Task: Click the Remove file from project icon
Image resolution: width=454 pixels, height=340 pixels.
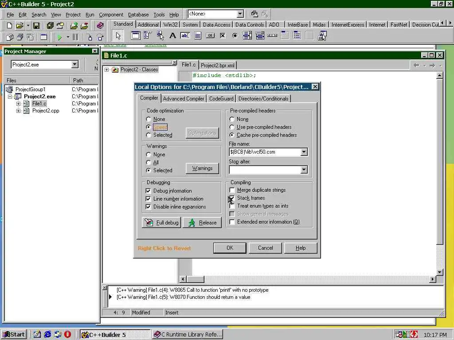Action: pos(84,25)
